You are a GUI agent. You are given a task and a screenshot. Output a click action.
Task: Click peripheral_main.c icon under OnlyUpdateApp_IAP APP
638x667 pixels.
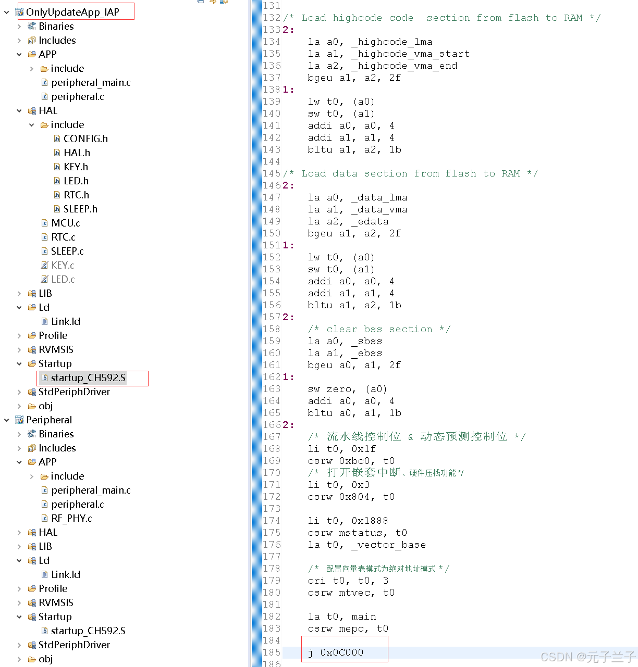[x=45, y=82]
